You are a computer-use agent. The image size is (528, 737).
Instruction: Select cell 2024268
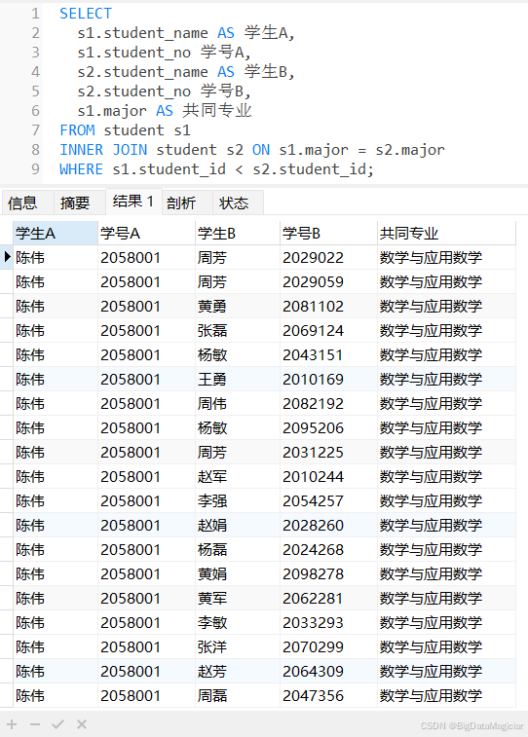click(x=328, y=549)
